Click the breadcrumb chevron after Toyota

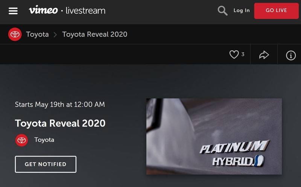pyautogui.click(x=55, y=35)
